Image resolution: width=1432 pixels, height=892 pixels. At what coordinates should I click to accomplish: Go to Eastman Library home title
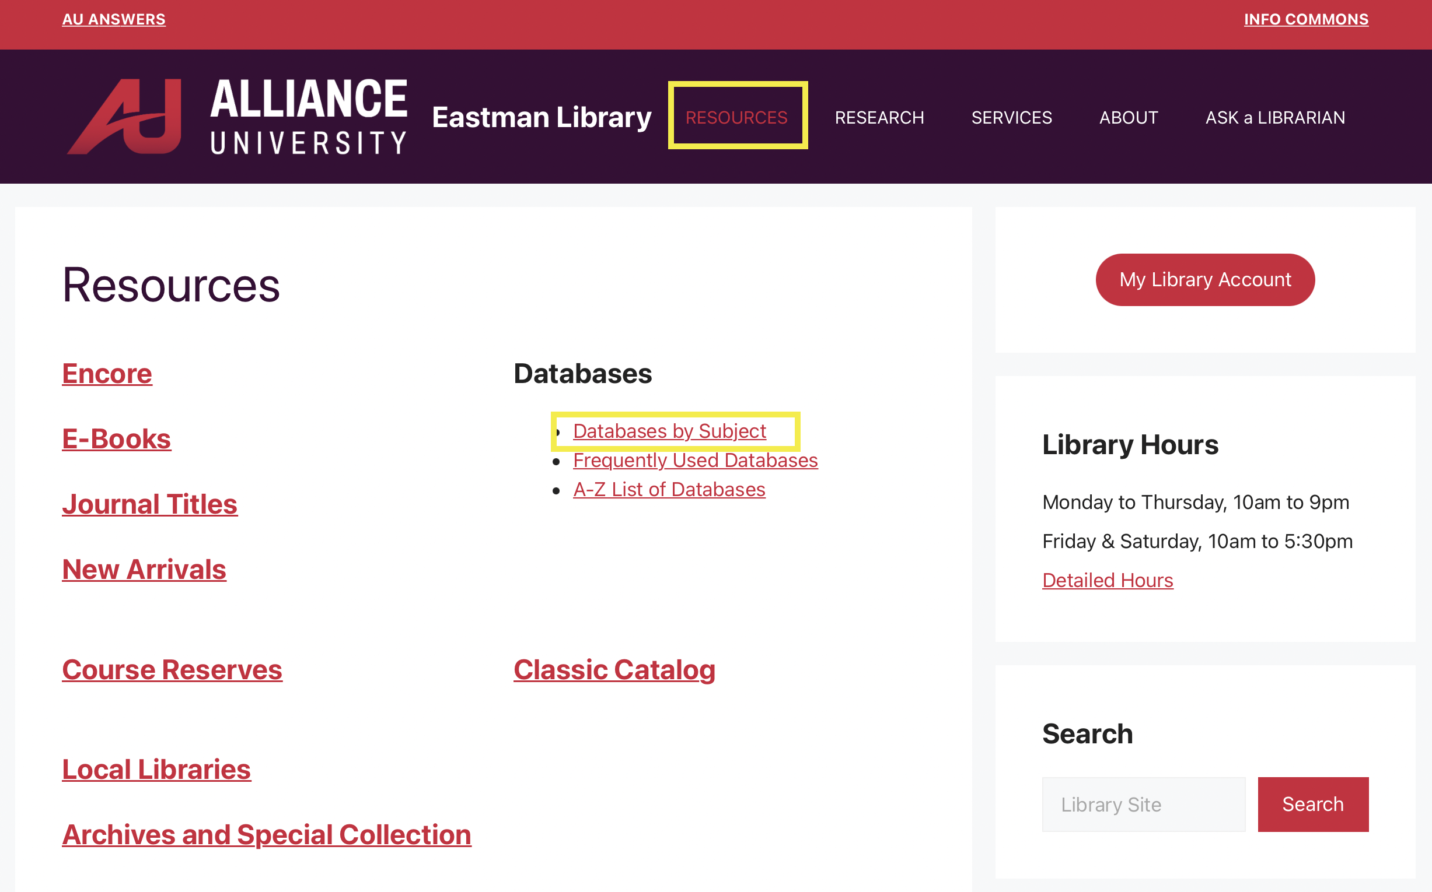tap(542, 117)
